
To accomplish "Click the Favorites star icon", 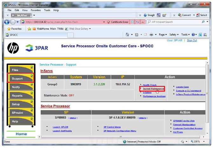I will 9,29.
